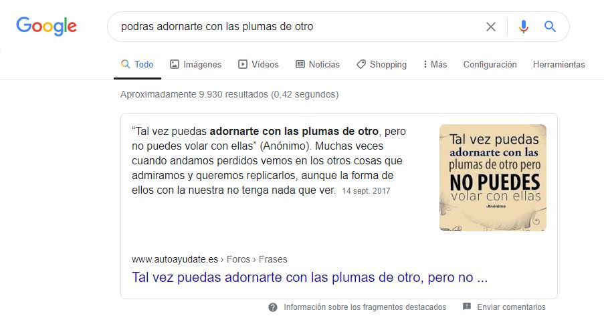Expand Herramientas search tools
The width and height of the screenshot is (604, 324).
[559, 64]
